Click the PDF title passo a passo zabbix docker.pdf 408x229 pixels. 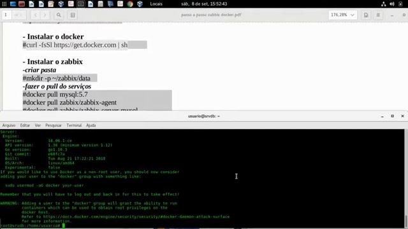(211, 15)
